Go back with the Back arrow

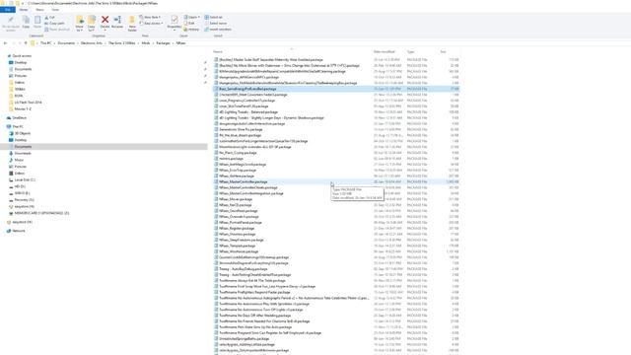[5, 43]
